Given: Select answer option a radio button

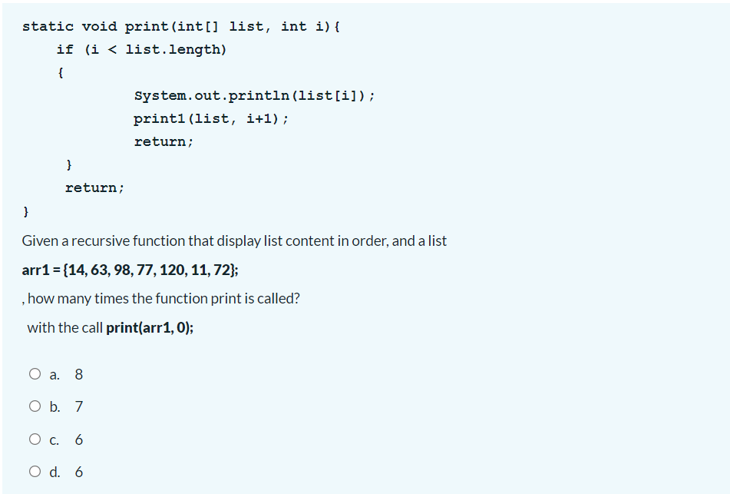Looking at the screenshot, I should [35, 374].
